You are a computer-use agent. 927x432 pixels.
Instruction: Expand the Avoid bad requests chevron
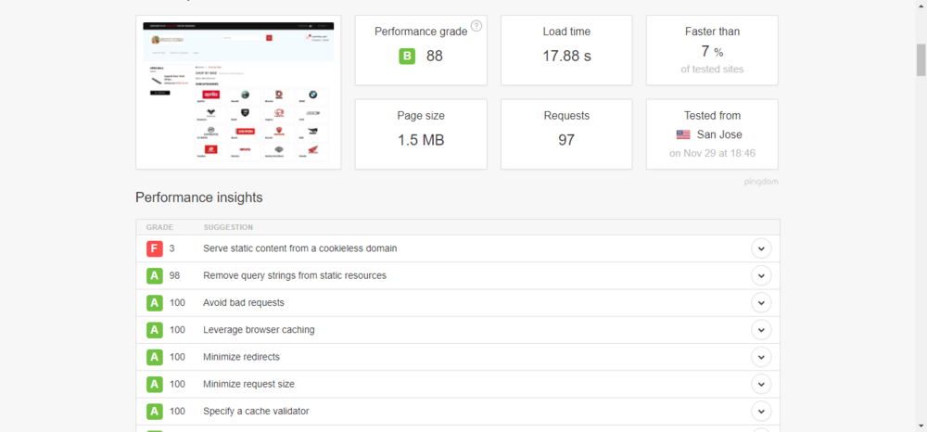tap(761, 303)
